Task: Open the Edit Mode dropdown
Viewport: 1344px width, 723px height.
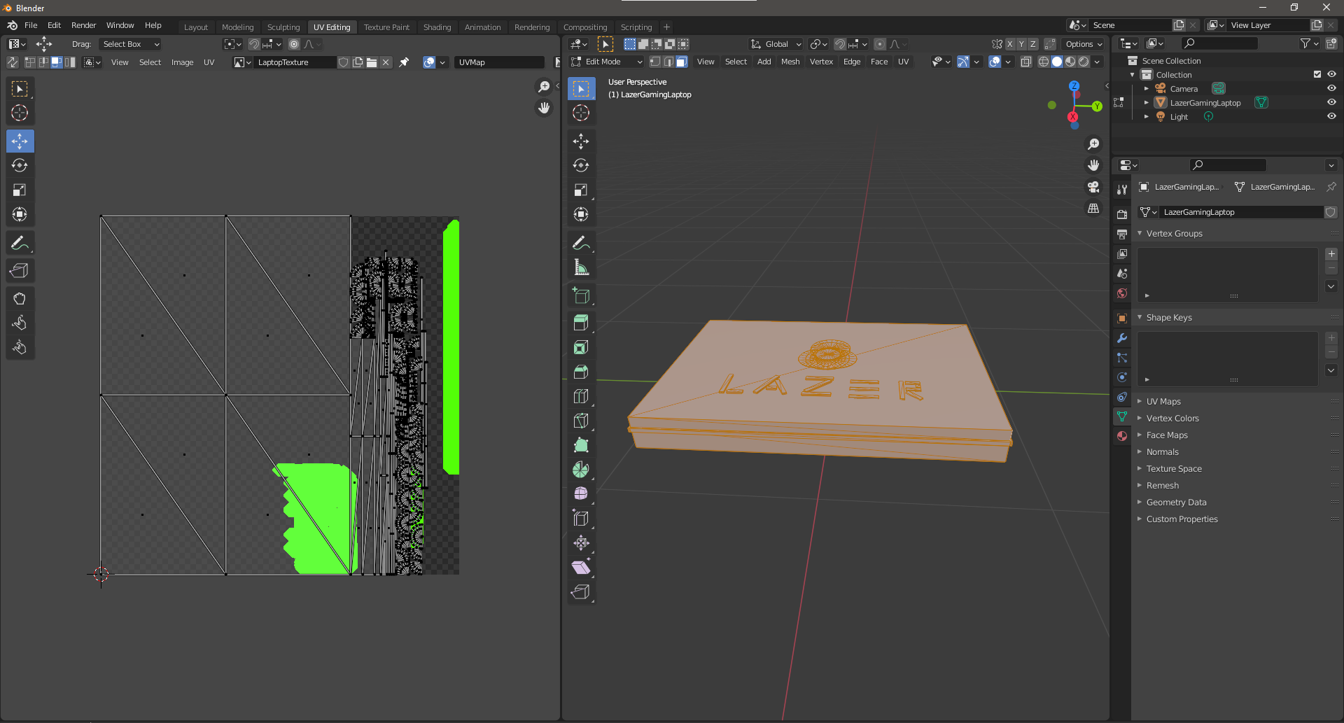Action: pos(605,62)
